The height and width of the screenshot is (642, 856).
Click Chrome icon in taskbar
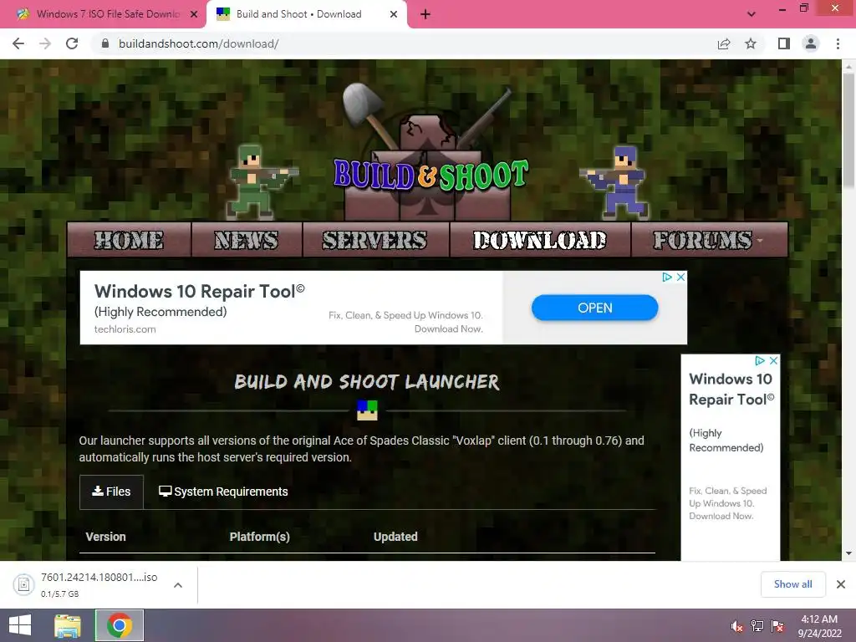(120, 625)
